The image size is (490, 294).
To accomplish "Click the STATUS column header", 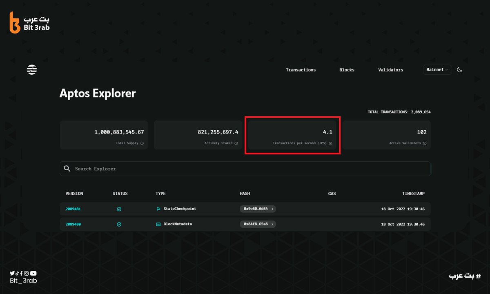I will click(x=120, y=194).
